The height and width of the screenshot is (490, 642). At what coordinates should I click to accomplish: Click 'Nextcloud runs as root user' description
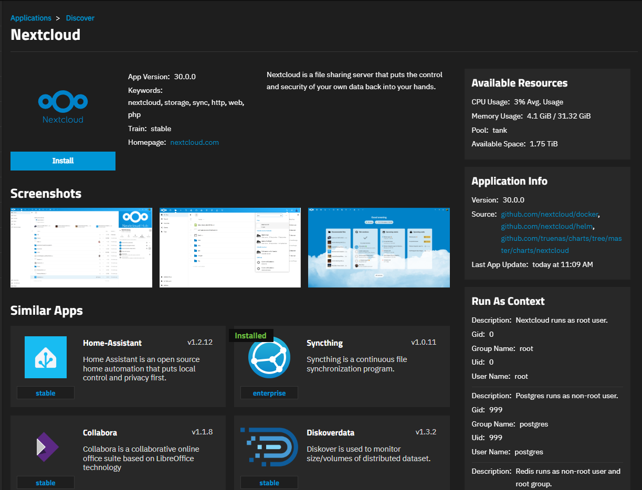point(562,320)
